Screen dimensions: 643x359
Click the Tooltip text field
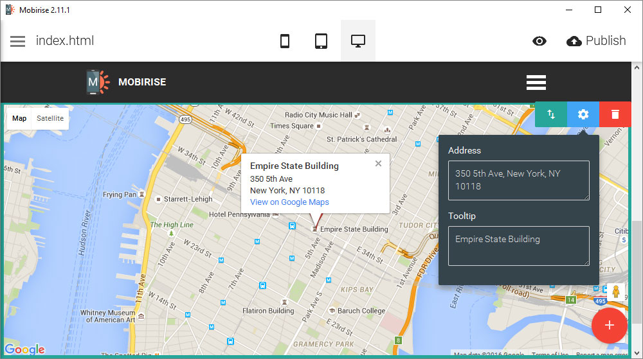tap(518, 245)
